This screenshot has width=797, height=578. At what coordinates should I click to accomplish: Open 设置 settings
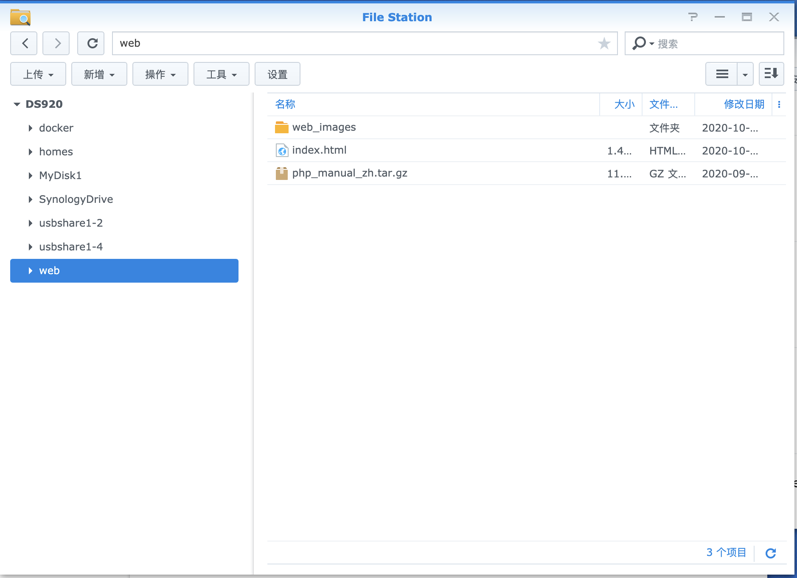278,74
